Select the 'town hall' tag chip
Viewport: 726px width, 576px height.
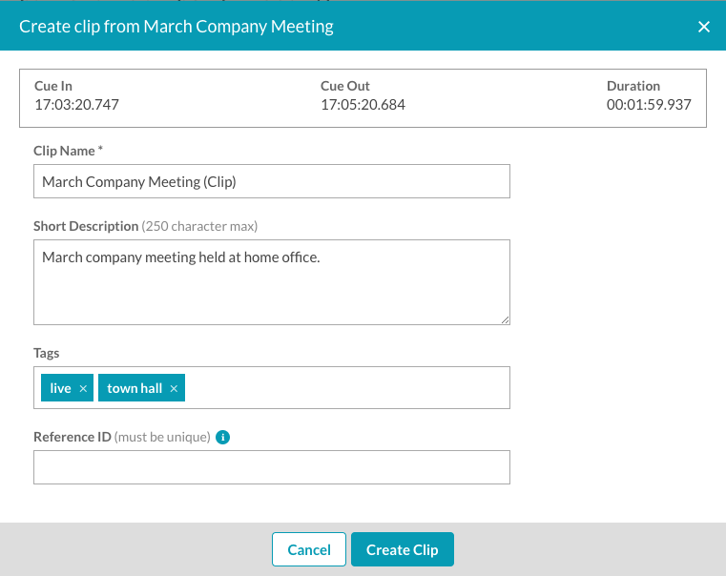coord(135,388)
